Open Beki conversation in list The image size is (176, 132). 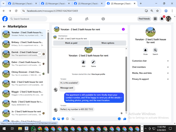(x=24, y=83)
